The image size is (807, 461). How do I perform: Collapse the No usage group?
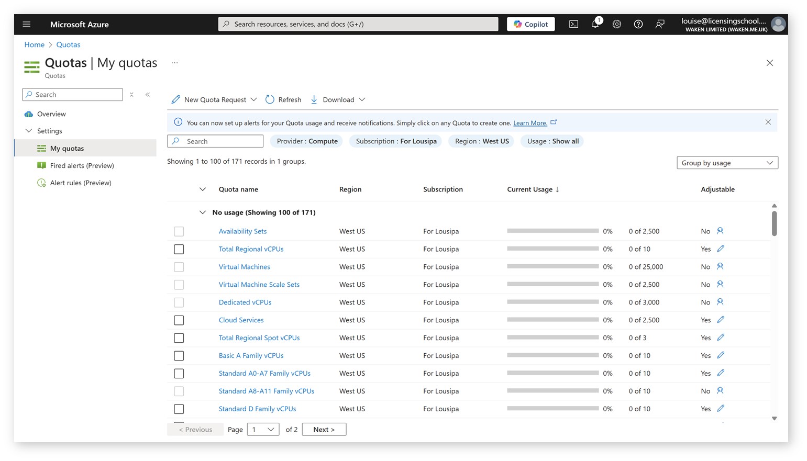coord(203,212)
